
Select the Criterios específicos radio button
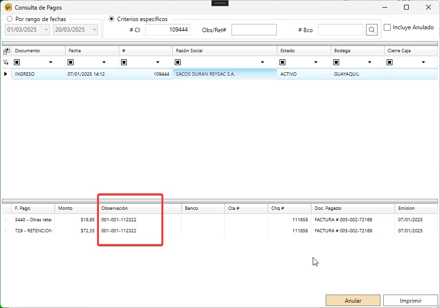tap(111, 19)
